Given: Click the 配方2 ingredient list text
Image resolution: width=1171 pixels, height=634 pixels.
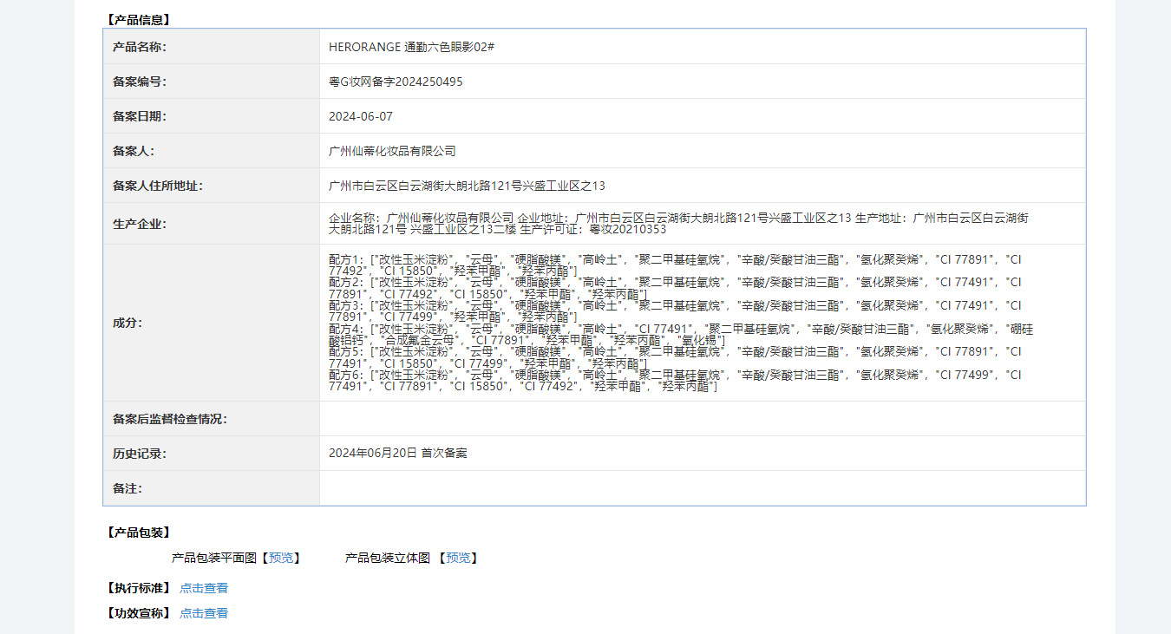Looking at the screenshot, I should (x=675, y=288).
